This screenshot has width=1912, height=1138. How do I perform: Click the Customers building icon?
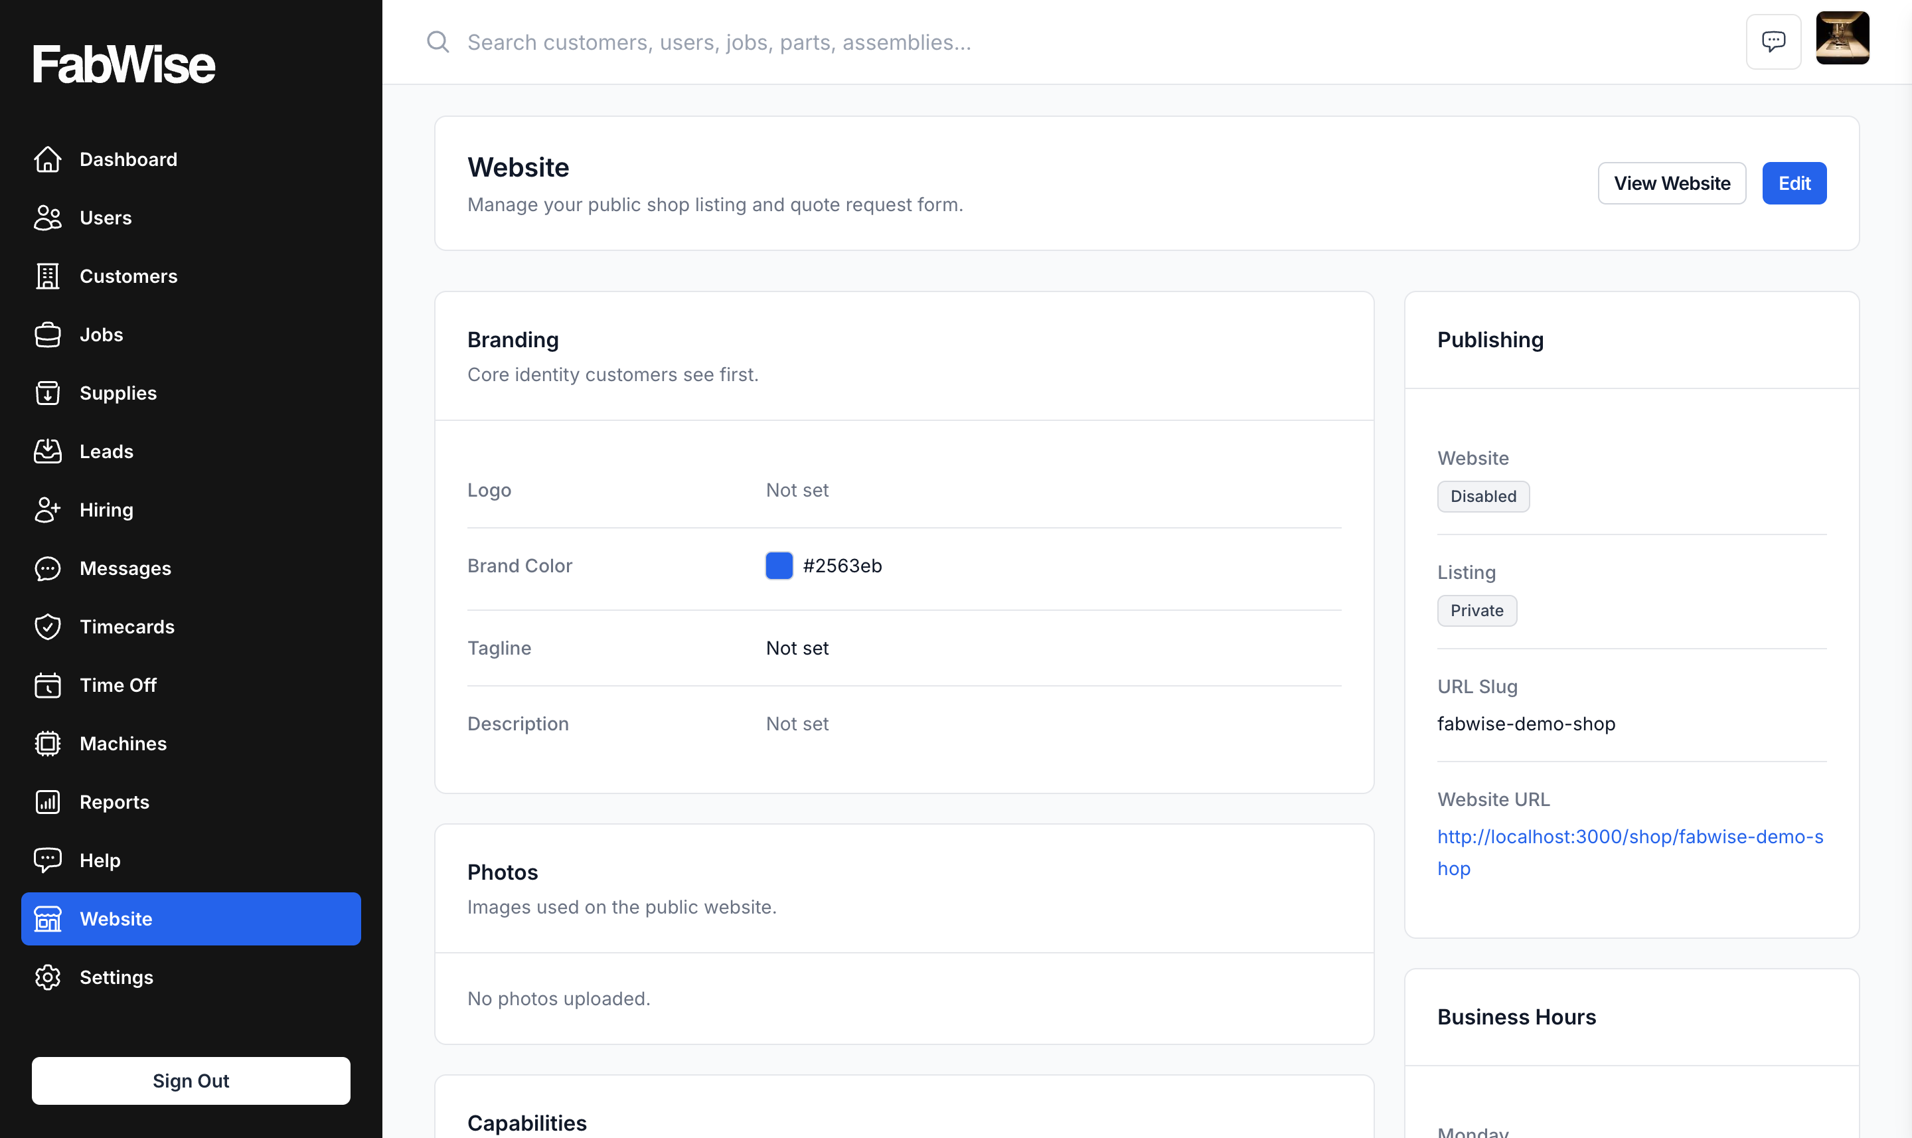(x=48, y=276)
